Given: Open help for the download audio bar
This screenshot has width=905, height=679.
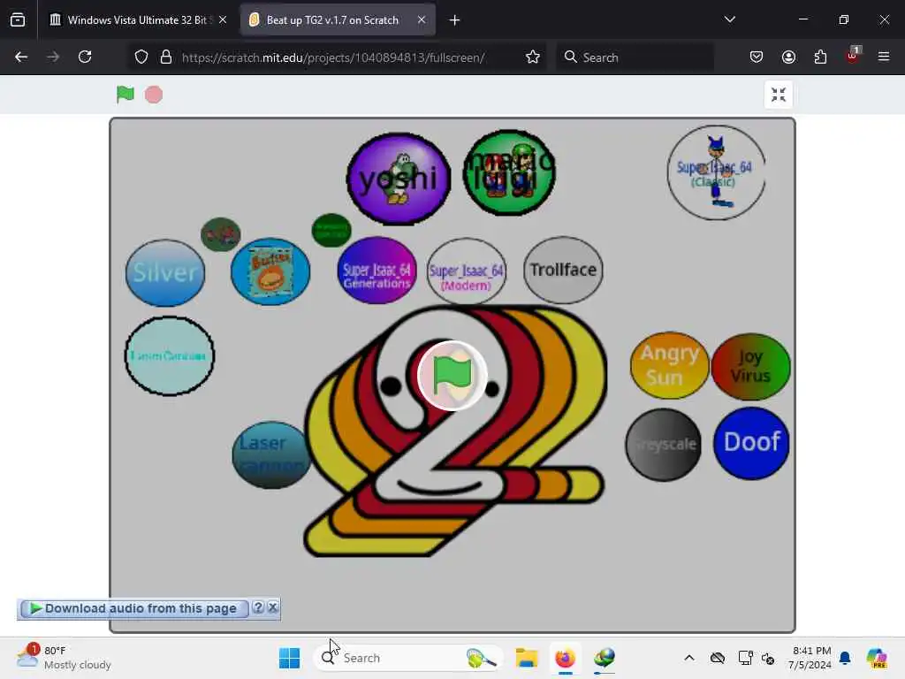Looking at the screenshot, I should (258, 607).
